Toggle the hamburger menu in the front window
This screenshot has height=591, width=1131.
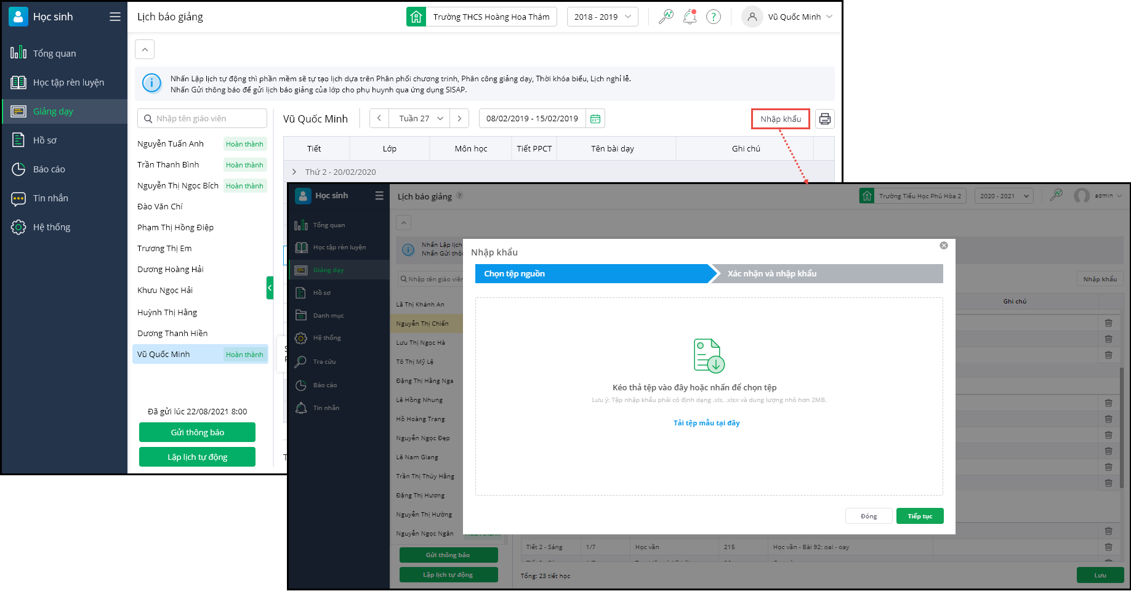379,196
